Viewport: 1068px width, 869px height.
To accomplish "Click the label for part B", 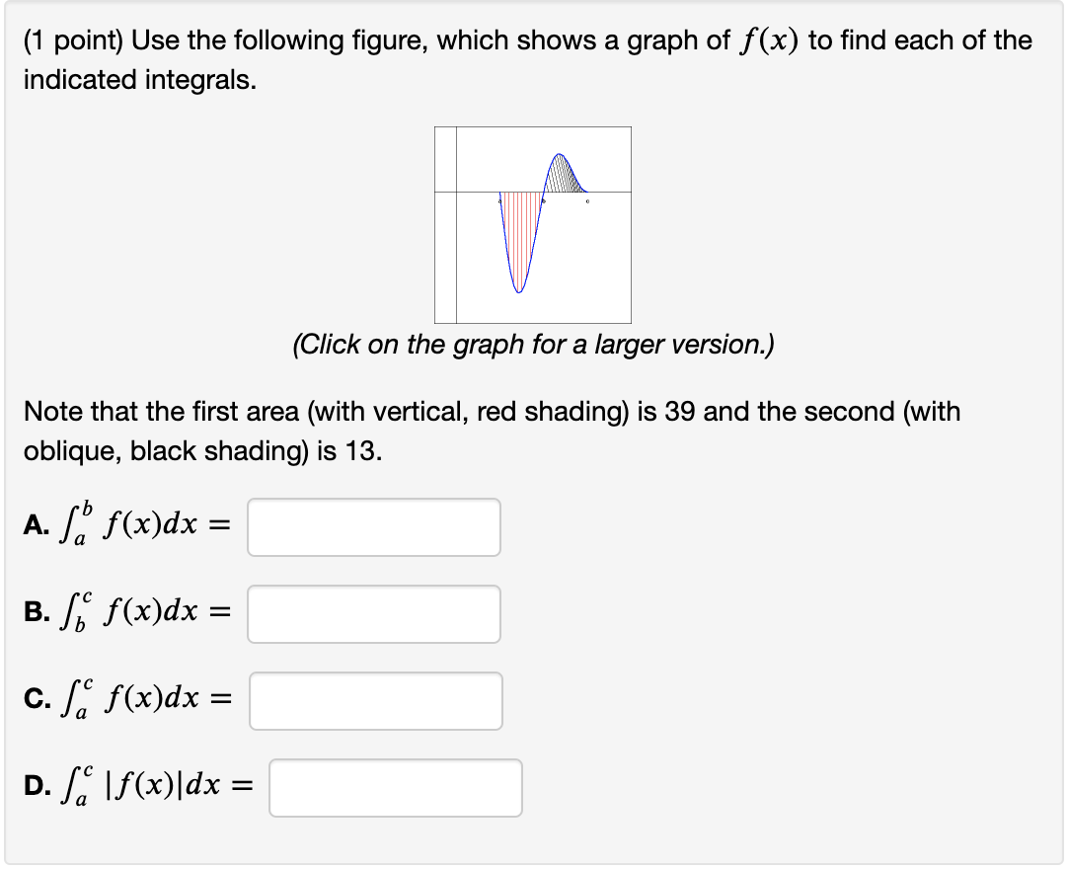I will (37, 611).
